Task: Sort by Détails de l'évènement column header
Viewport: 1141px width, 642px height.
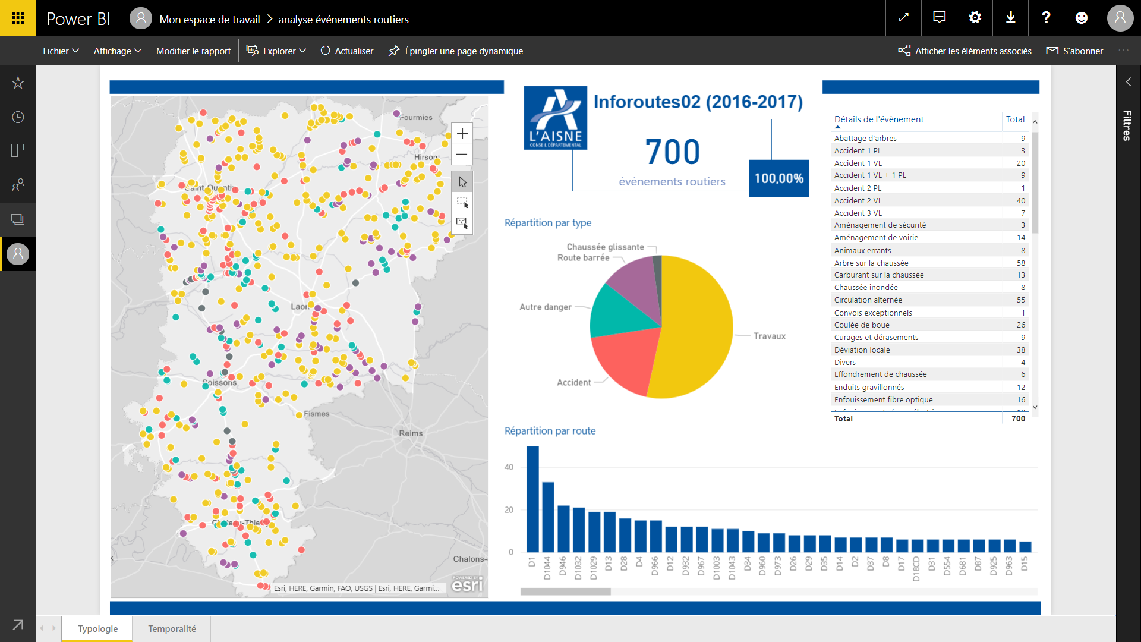Action: tap(878, 119)
